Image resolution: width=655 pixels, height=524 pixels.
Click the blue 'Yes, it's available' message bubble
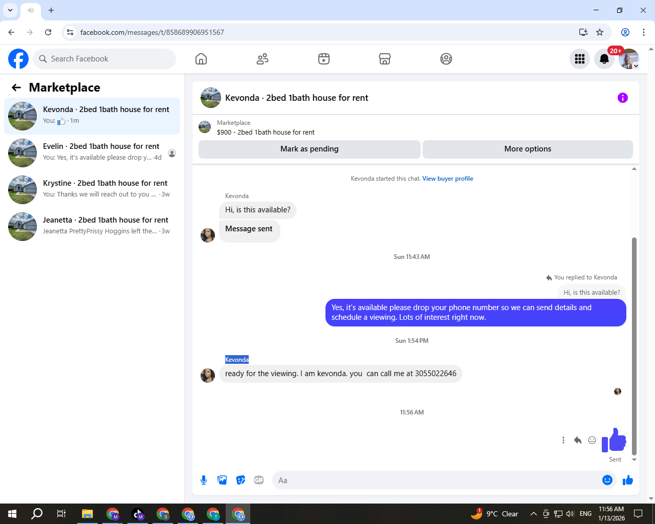pyautogui.click(x=476, y=313)
